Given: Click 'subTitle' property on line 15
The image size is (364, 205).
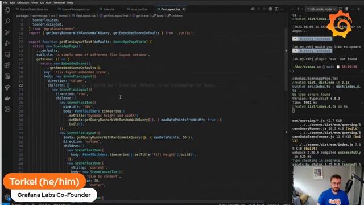Looking at the screenshot, I should pos(45,55).
